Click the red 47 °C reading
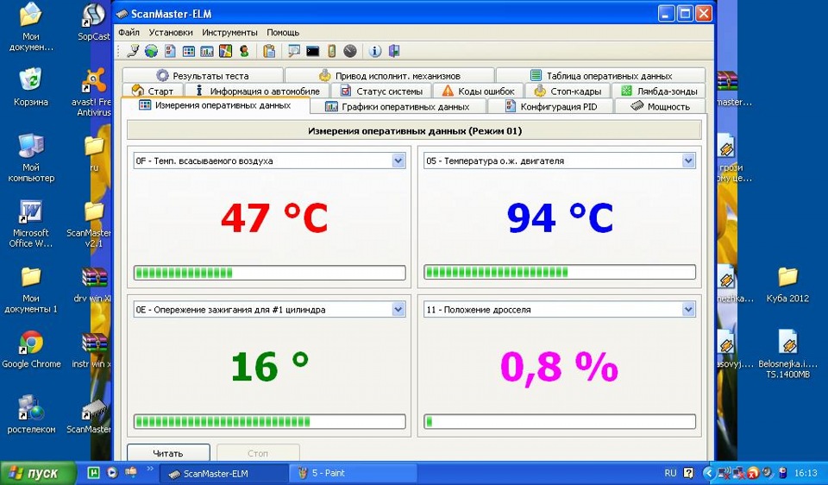 tap(274, 217)
